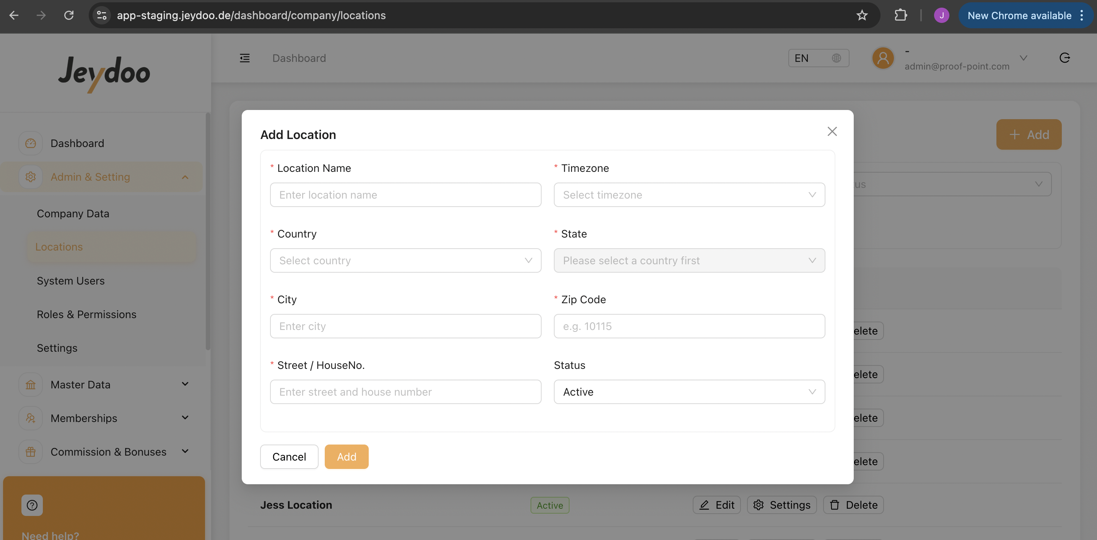
Task: Click the user avatar icon
Action: (883, 58)
